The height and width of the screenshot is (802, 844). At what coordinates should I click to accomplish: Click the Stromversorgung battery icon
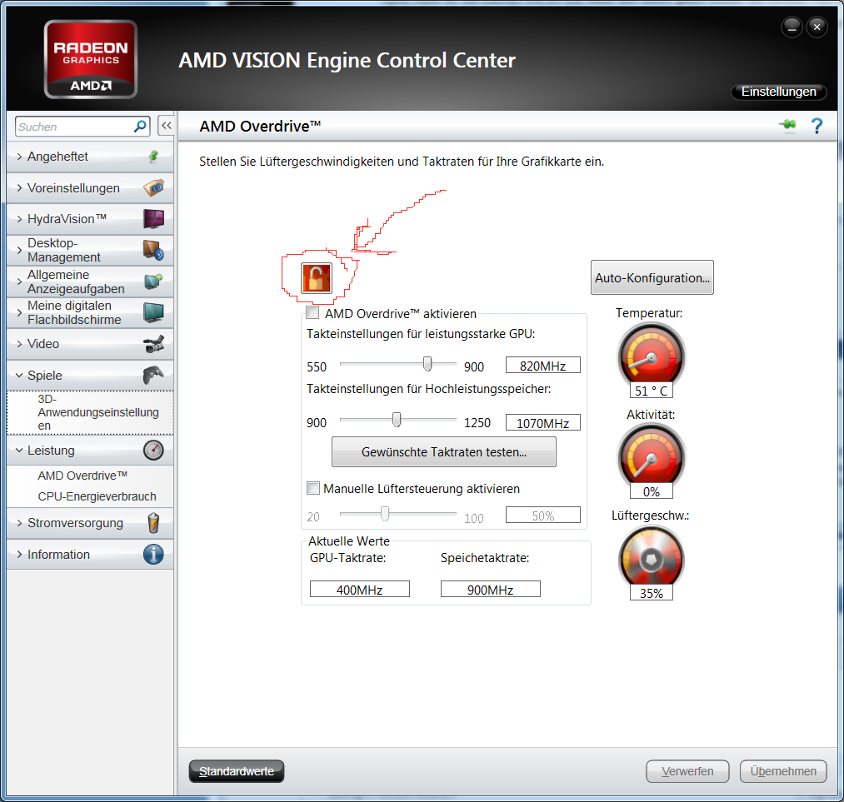coord(153,523)
